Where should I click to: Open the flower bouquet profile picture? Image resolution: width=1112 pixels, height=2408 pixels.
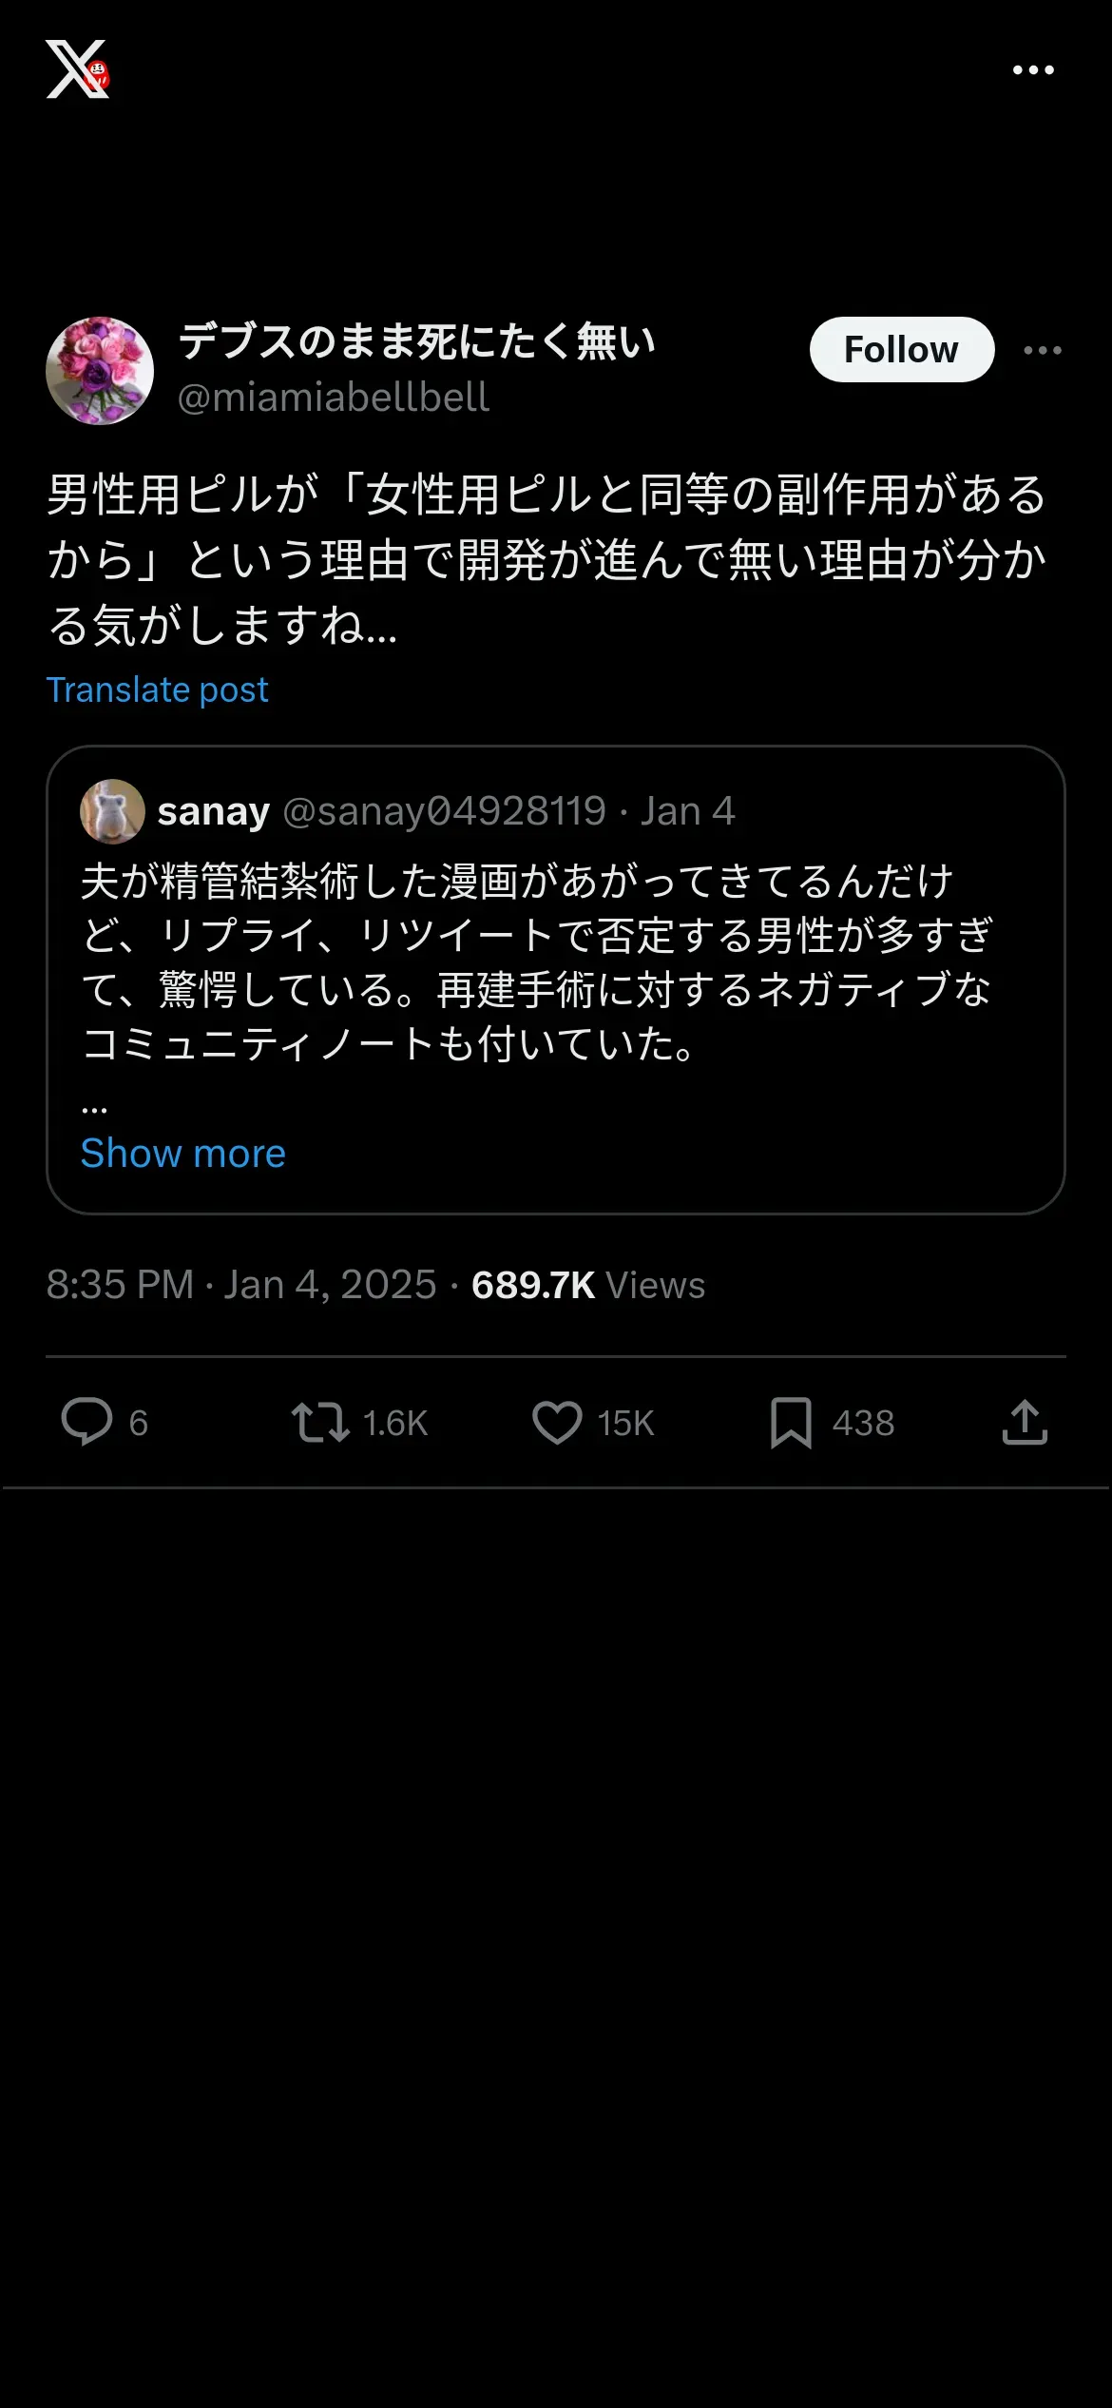[x=100, y=371]
